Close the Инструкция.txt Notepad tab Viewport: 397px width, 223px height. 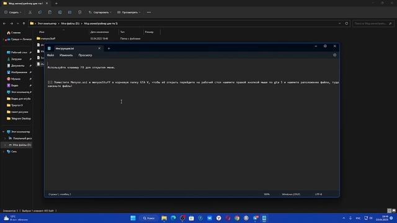(99, 48)
